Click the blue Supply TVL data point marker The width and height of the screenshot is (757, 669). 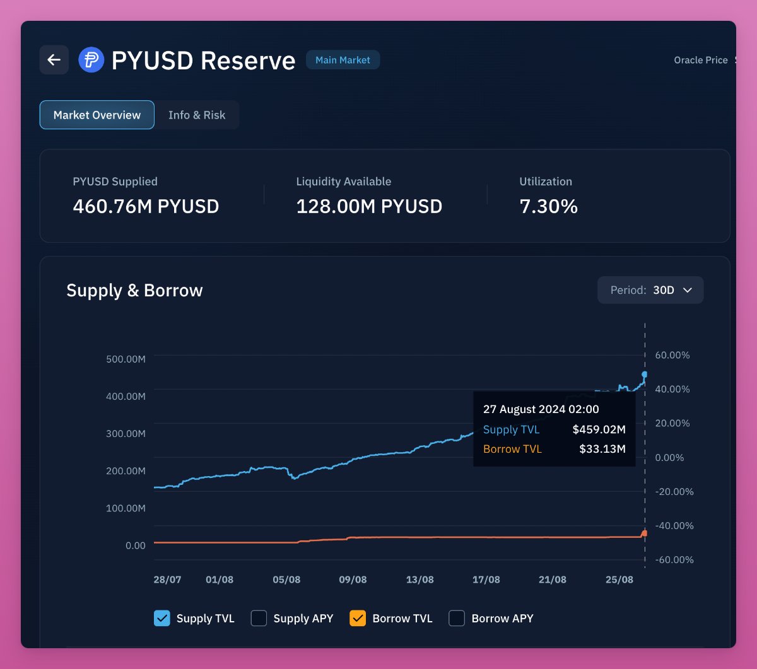coord(645,375)
